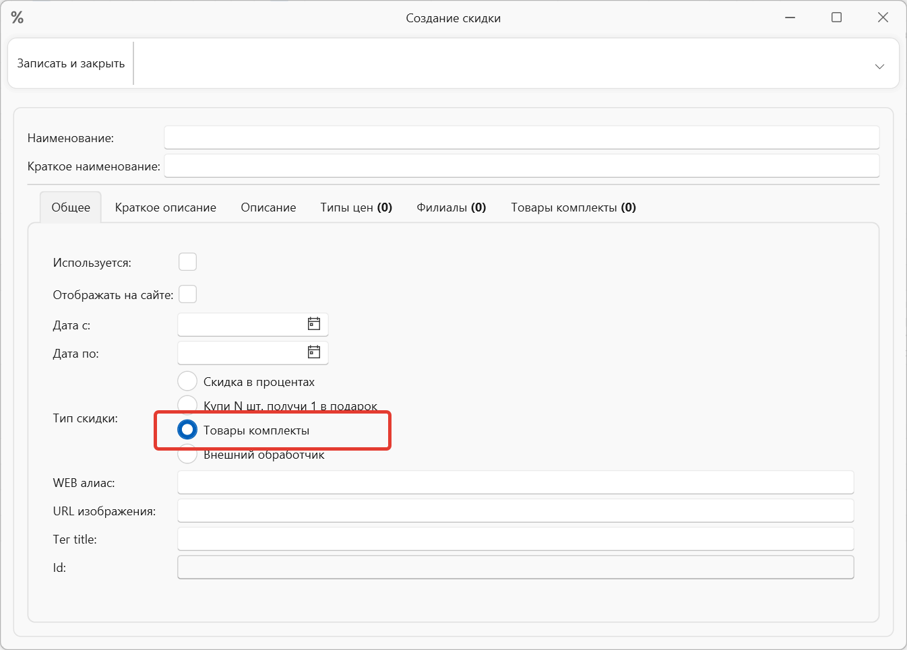Open the Описание tab

coord(268,207)
